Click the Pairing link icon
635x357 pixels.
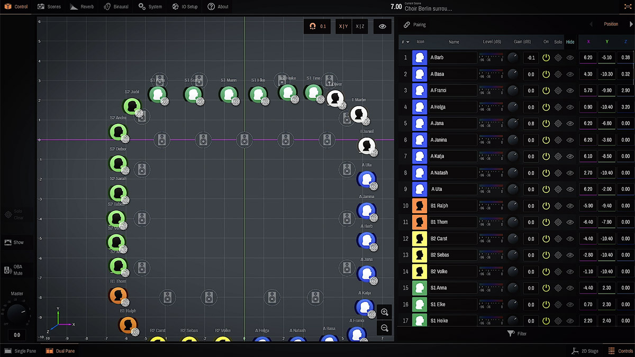coord(406,25)
